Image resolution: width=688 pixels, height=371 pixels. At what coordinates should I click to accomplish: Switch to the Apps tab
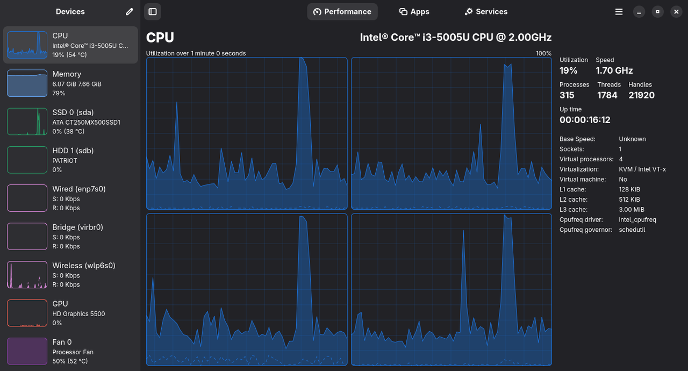[414, 11]
